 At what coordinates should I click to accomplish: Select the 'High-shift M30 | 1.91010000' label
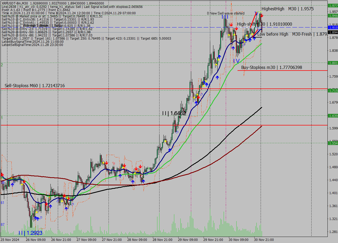(264, 24)
